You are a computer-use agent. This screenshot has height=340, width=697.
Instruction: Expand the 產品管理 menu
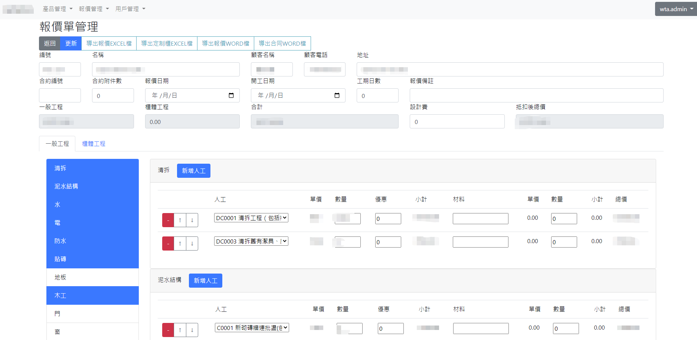click(58, 9)
